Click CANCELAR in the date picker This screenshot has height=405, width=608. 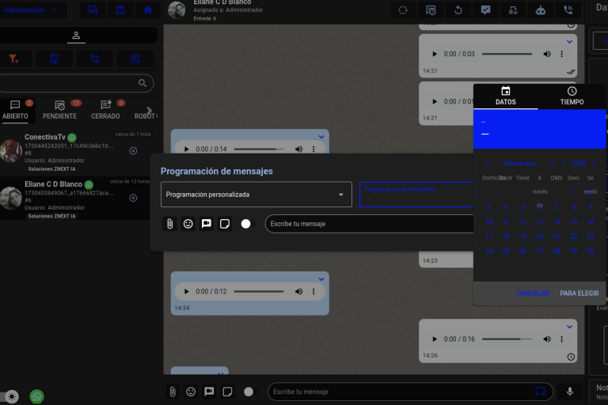(533, 293)
